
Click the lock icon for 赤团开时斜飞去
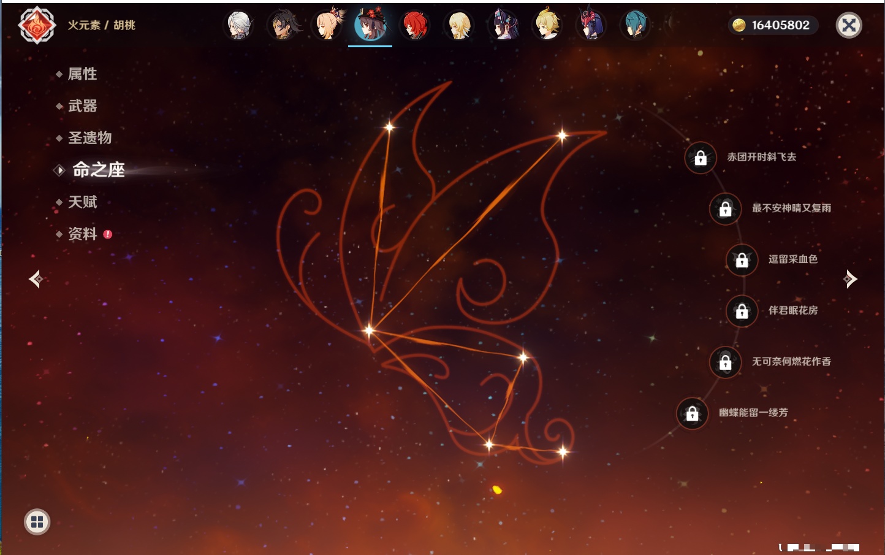tap(701, 158)
